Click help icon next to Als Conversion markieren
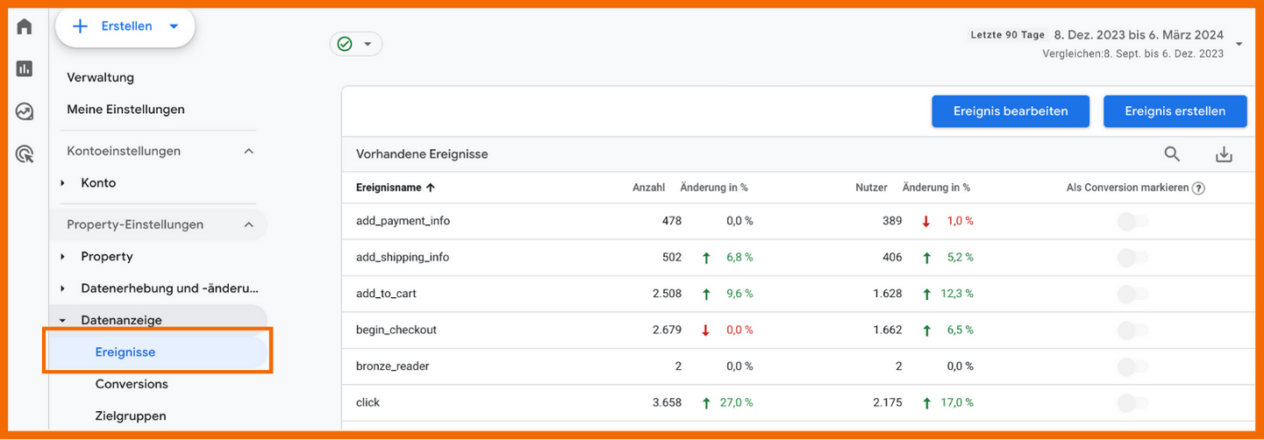 click(x=1198, y=188)
